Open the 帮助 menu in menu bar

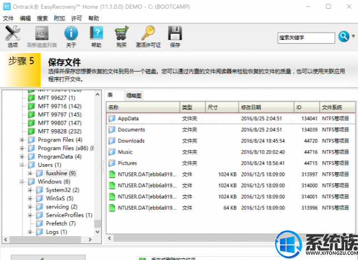93,18
